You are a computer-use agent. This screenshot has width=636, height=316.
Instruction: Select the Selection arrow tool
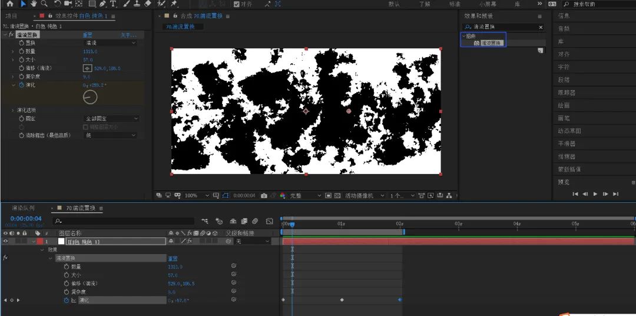[x=23, y=4]
